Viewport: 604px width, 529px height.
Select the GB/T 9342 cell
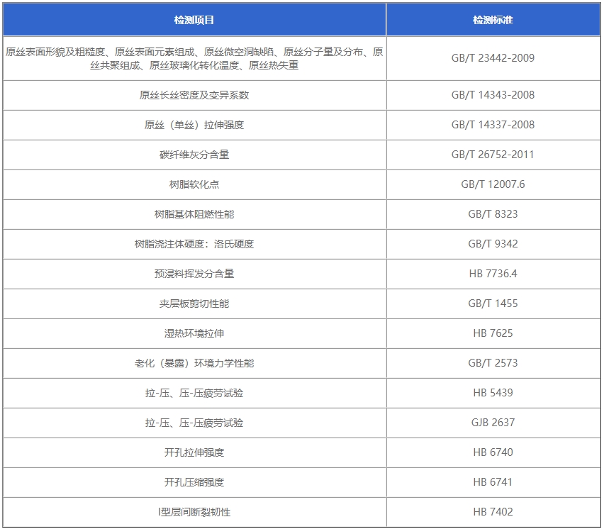tap(493, 244)
